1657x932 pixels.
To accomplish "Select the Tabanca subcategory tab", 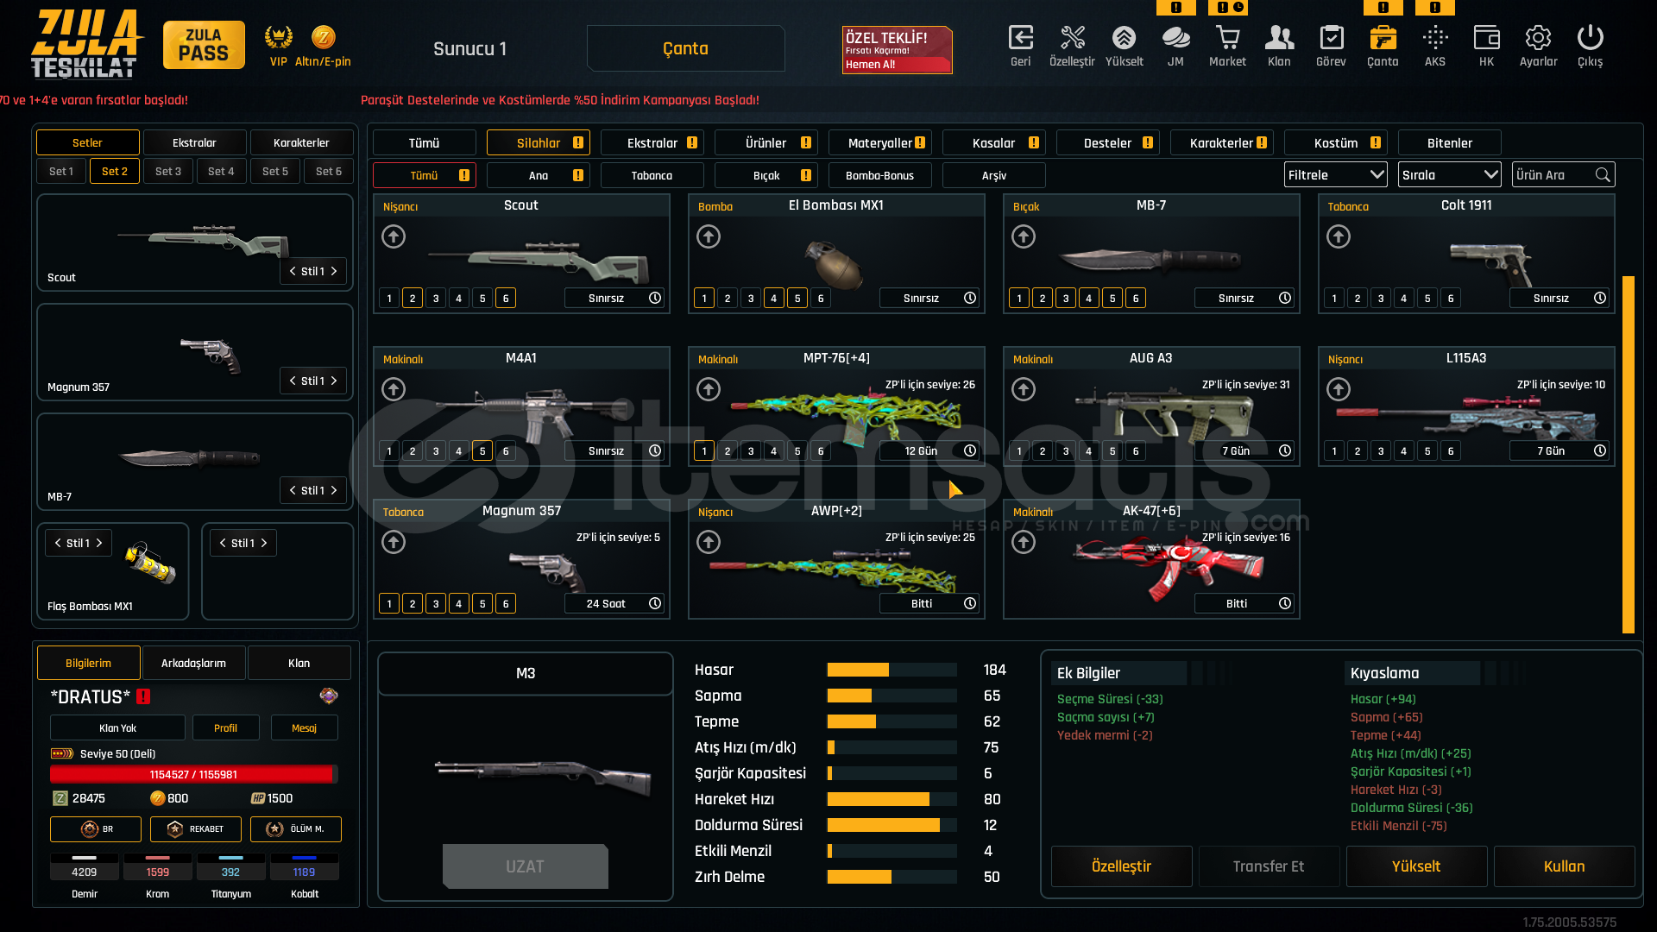I will tap(652, 175).
